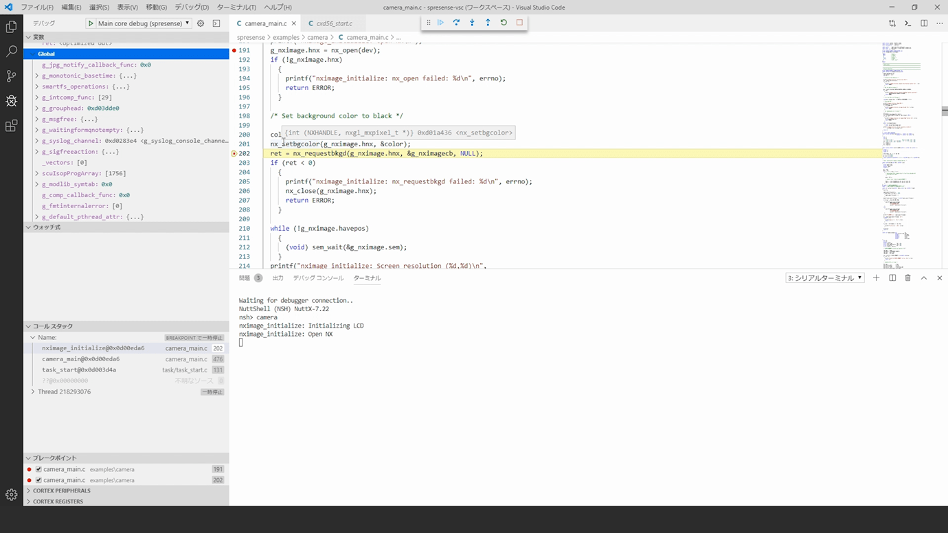Maximize the panel with up chevron

click(924, 278)
